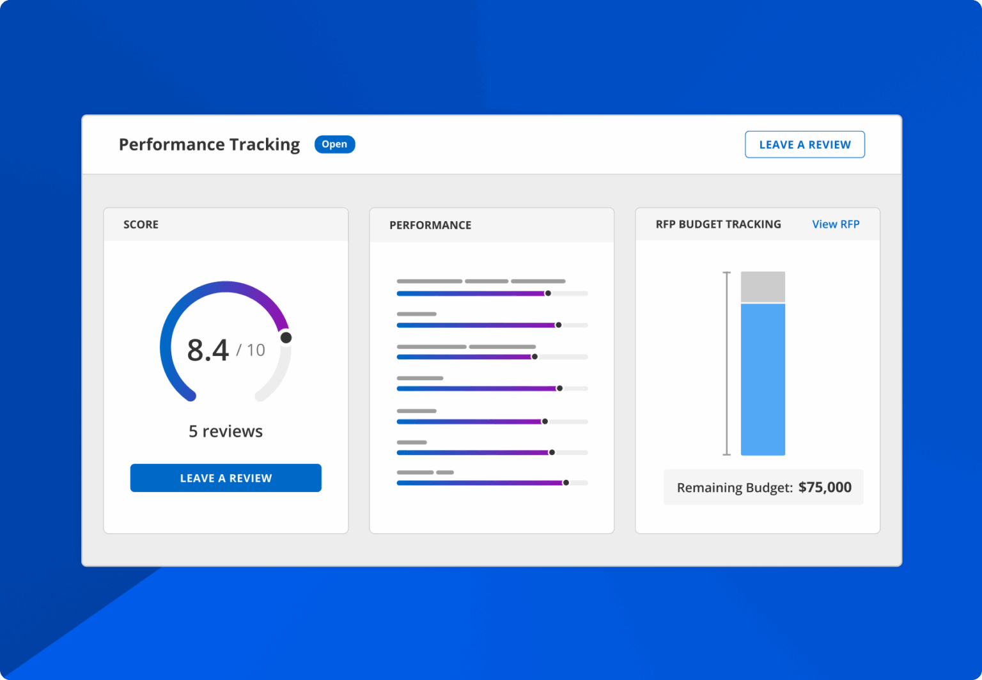Screen dimensions: 982x680
Task: Click the outlined Leave a Review header button
Action: click(804, 144)
